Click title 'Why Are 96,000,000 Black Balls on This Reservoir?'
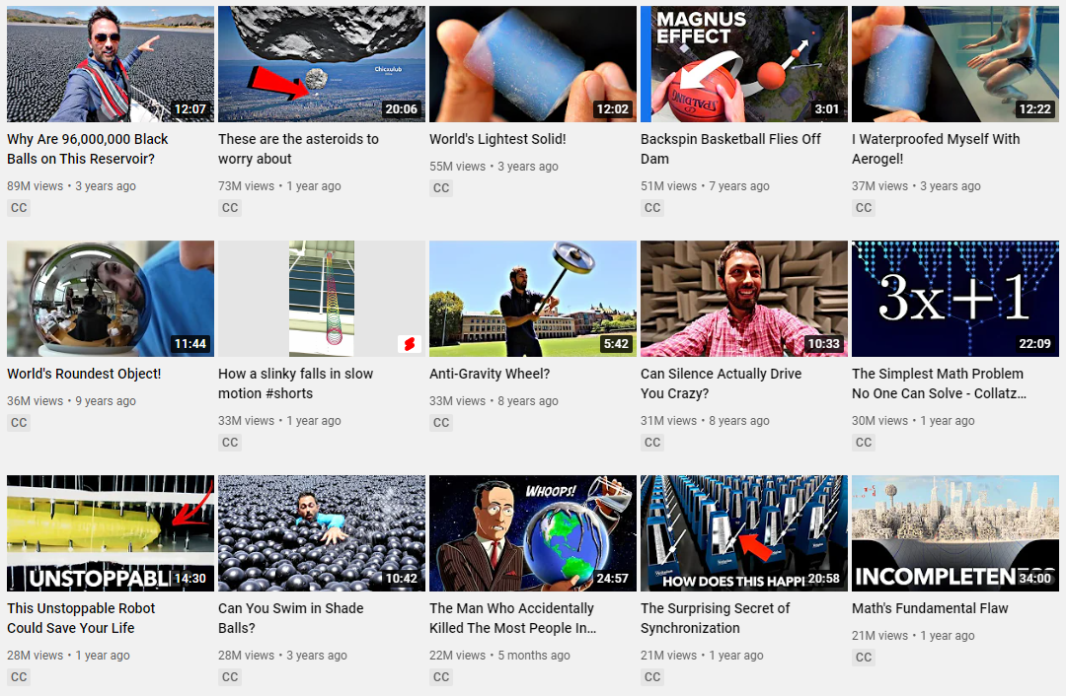Viewport: 1066px width, 696px height. tap(88, 149)
